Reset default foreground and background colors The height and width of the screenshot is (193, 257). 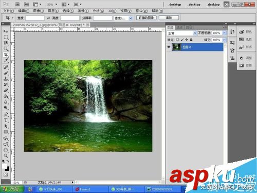point(4,161)
